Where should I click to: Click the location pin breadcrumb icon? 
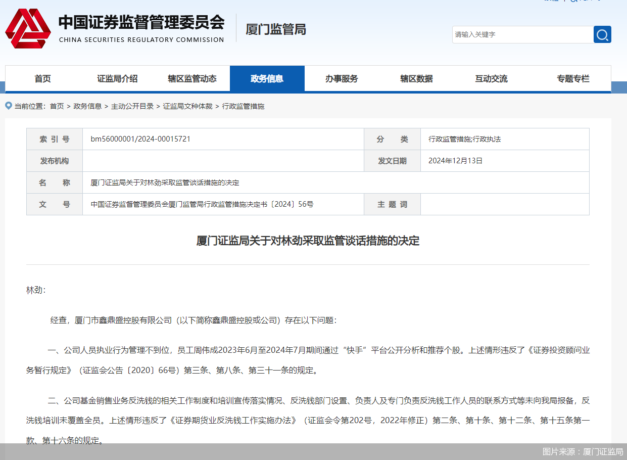9,106
